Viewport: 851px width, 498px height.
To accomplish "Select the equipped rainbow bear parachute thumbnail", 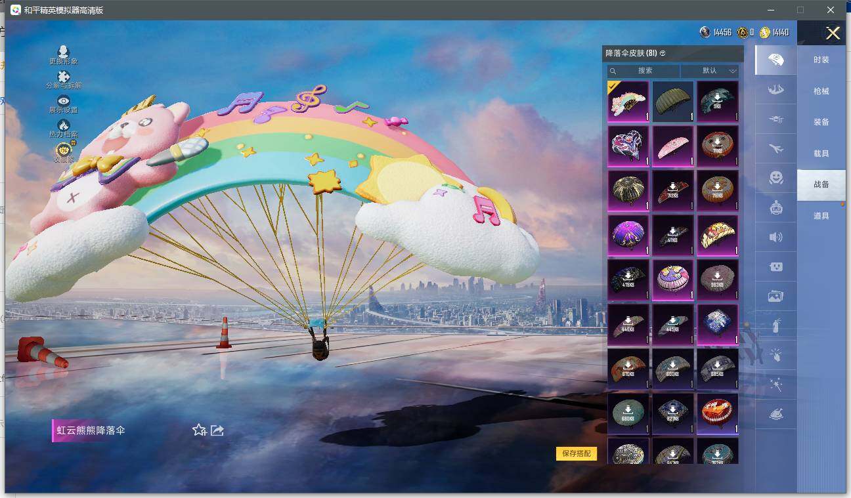I will point(628,101).
